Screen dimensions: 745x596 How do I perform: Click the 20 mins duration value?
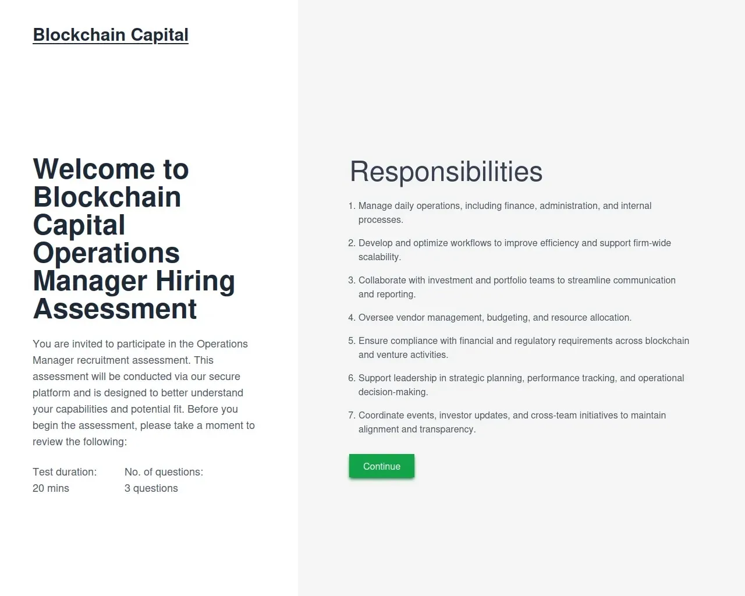[x=51, y=488]
